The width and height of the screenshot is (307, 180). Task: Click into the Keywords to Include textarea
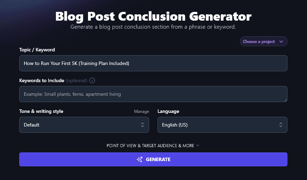[x=153, y=94]
